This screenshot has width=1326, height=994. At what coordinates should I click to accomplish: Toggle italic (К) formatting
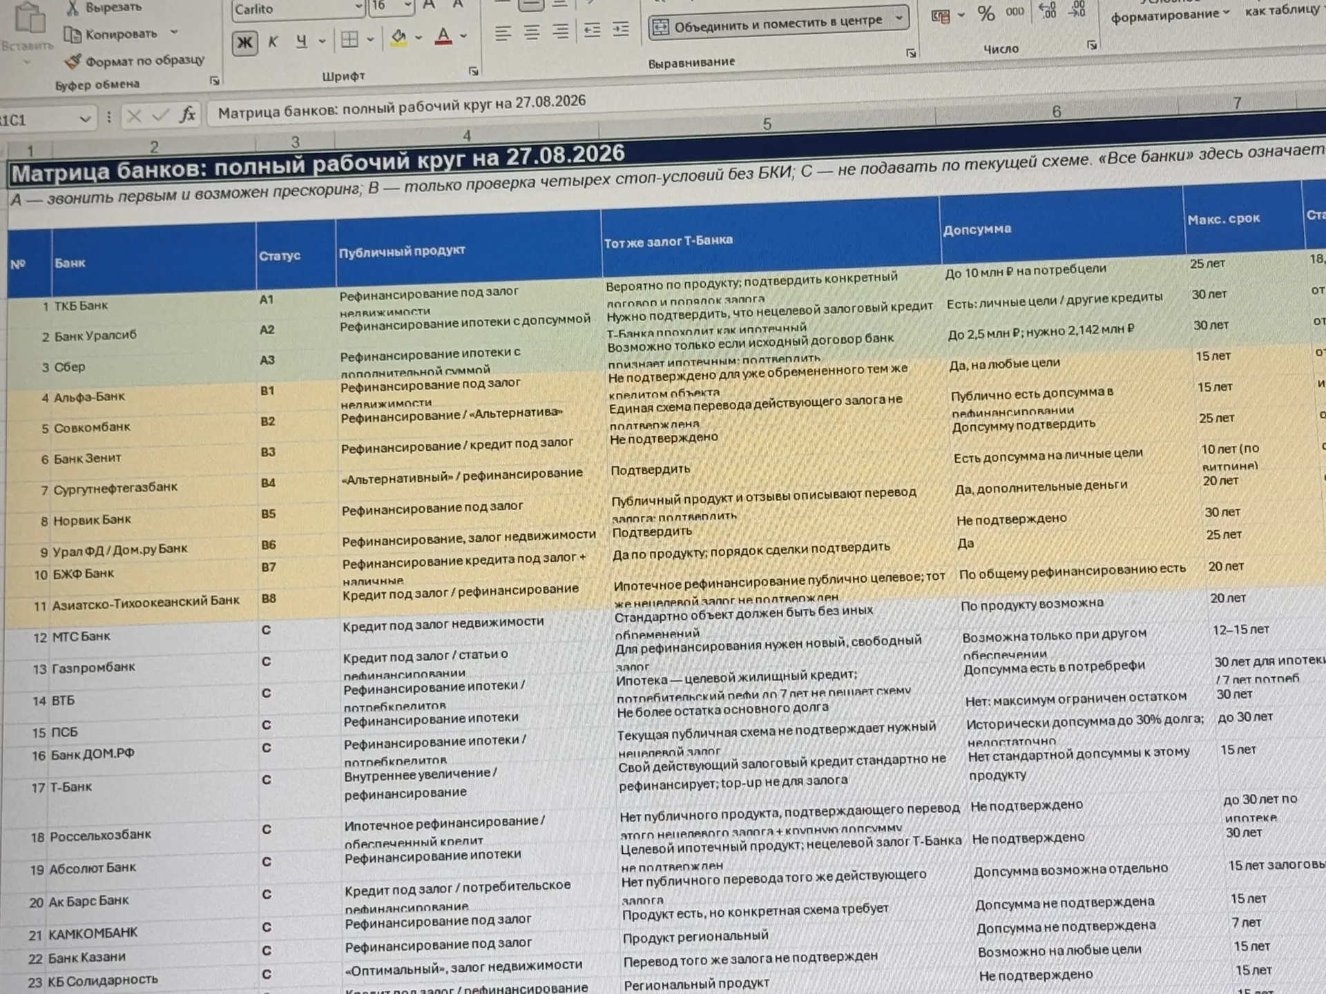[273, 41]
